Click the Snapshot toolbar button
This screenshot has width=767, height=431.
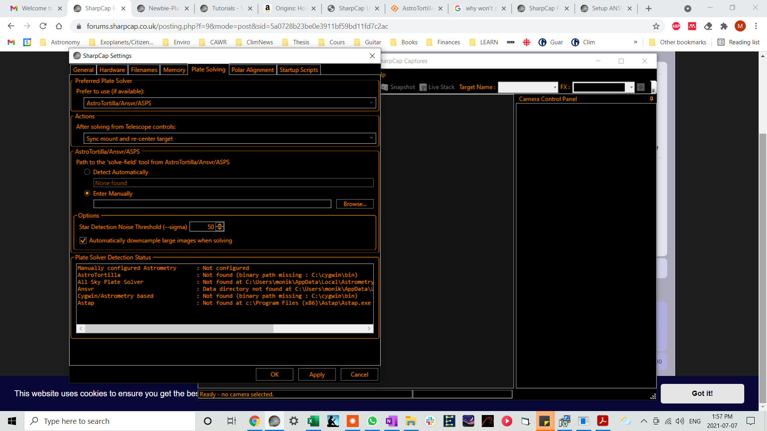(x=398, y=87)
